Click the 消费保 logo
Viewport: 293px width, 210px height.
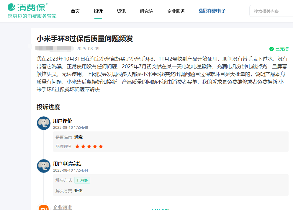click(27, 7)
